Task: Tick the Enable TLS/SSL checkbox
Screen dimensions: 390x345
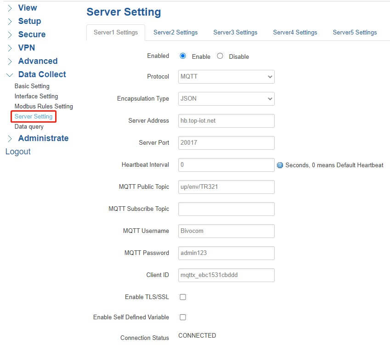Action: 183,297
